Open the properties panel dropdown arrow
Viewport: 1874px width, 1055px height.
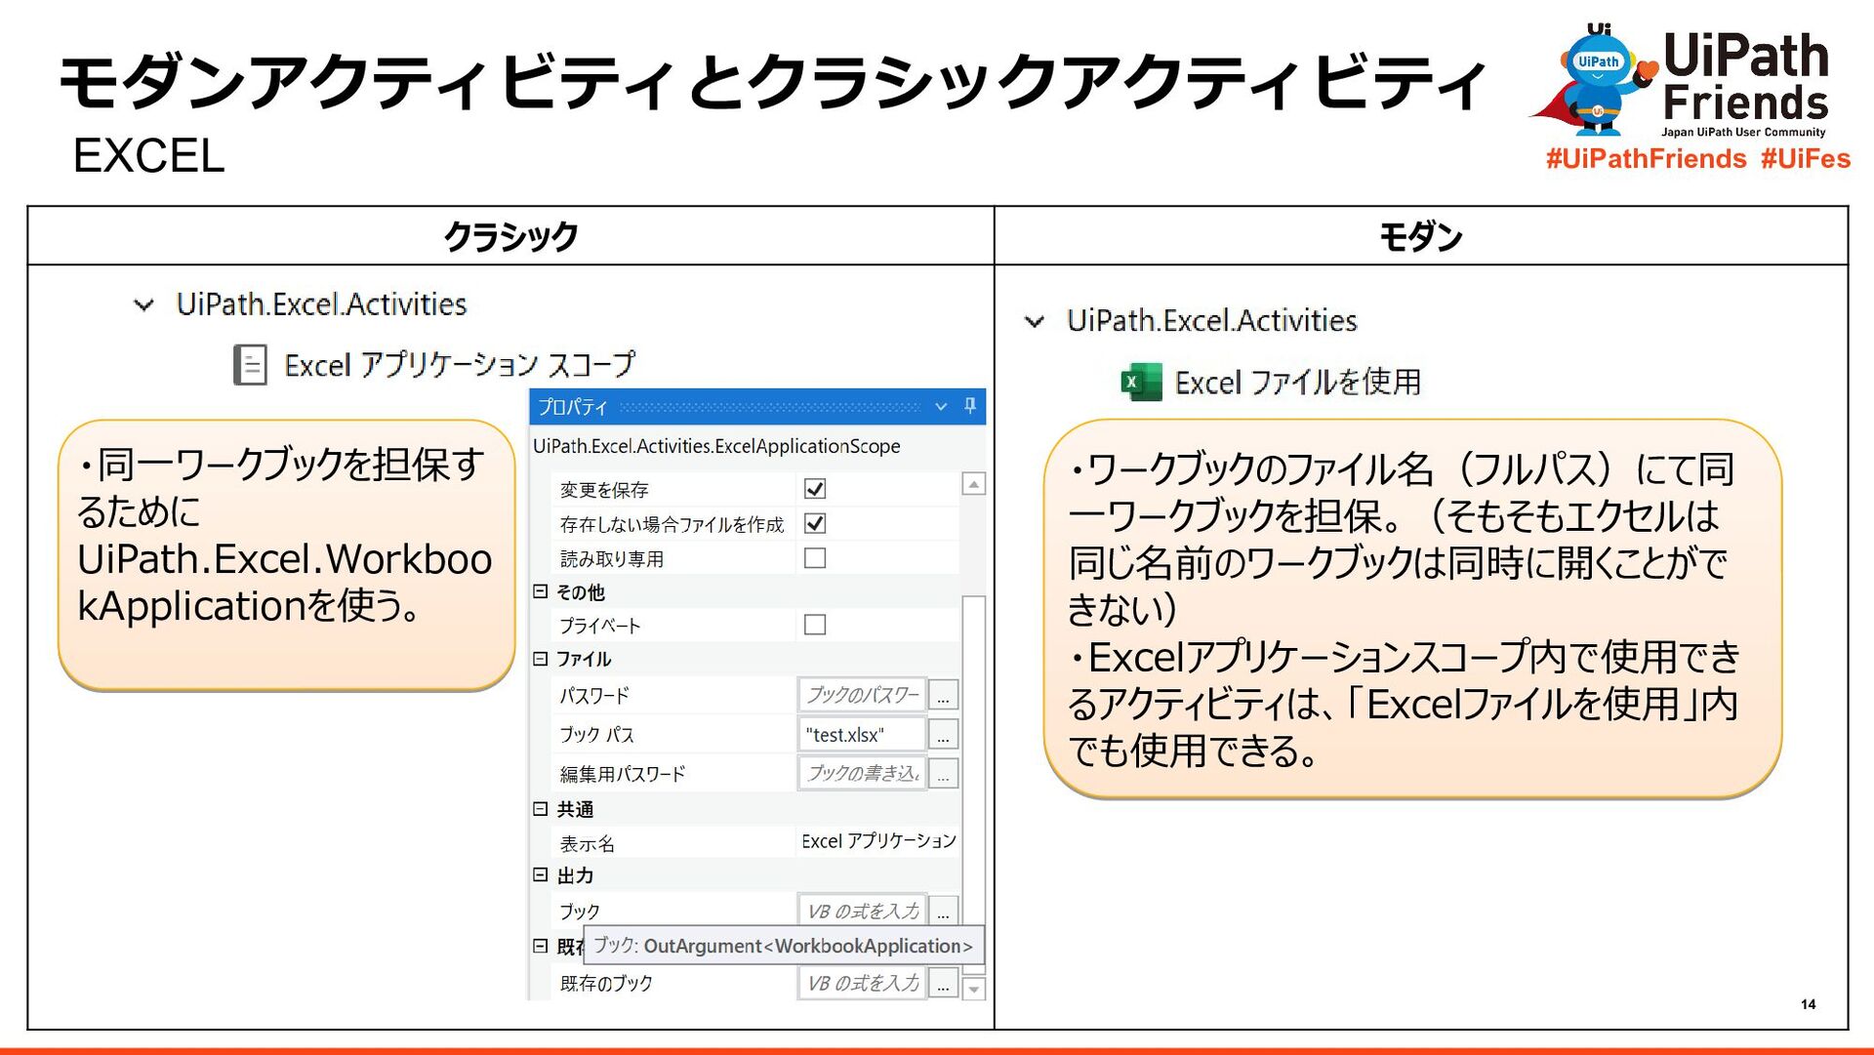[941, 407]
